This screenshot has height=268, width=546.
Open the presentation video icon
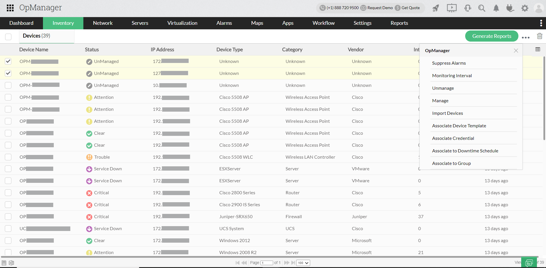[452, 8]
